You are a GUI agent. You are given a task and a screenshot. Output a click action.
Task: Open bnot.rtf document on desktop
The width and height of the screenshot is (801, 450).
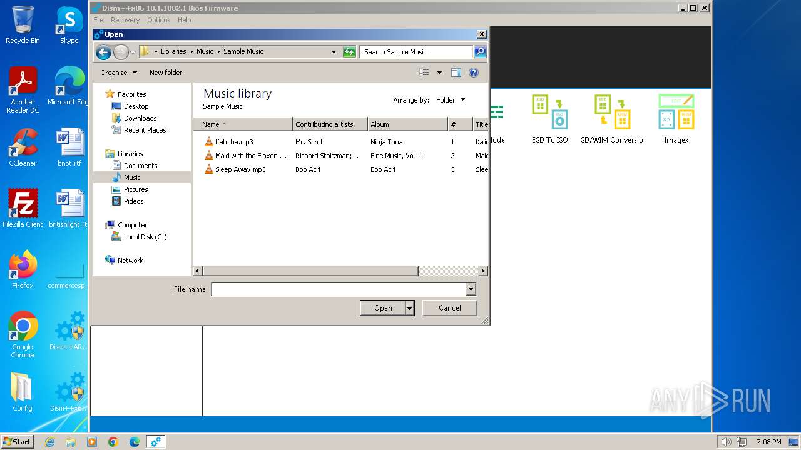(x=69, y=147)
